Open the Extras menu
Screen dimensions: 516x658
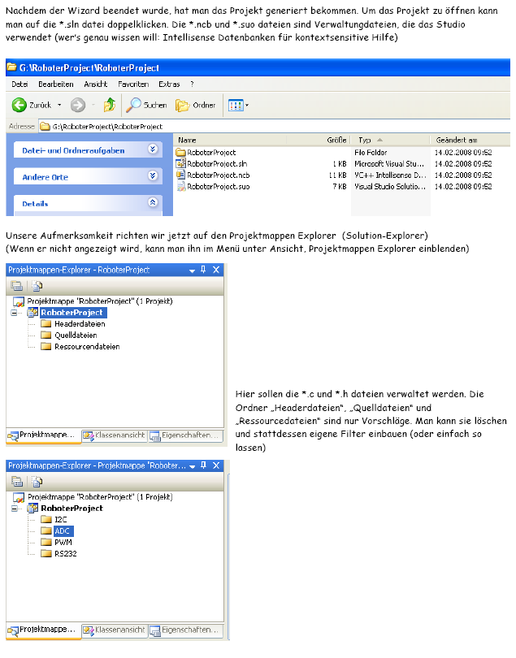point(169,84)
